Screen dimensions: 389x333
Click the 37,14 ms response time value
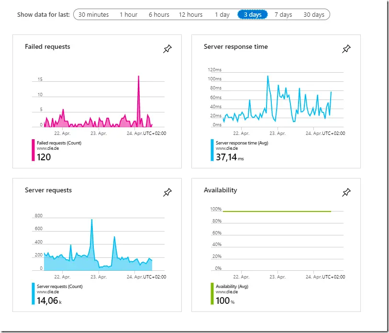[230, 157]
